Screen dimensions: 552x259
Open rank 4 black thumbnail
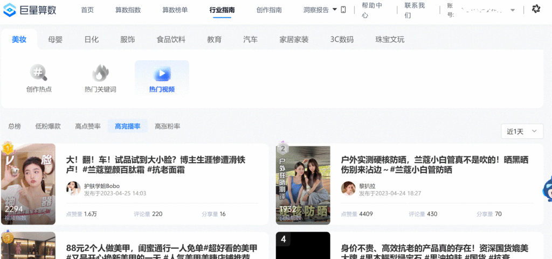[x=303, y=246]
